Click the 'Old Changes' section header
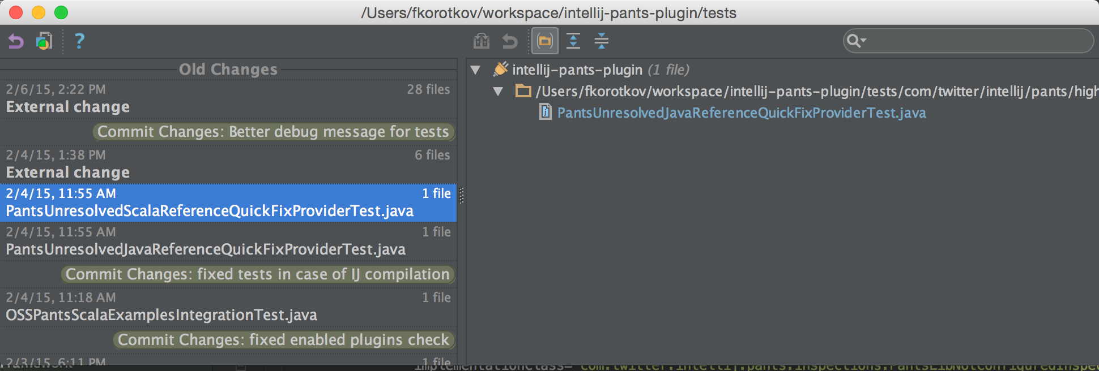Screen dimensions: 1099x371 click(228, 70)
